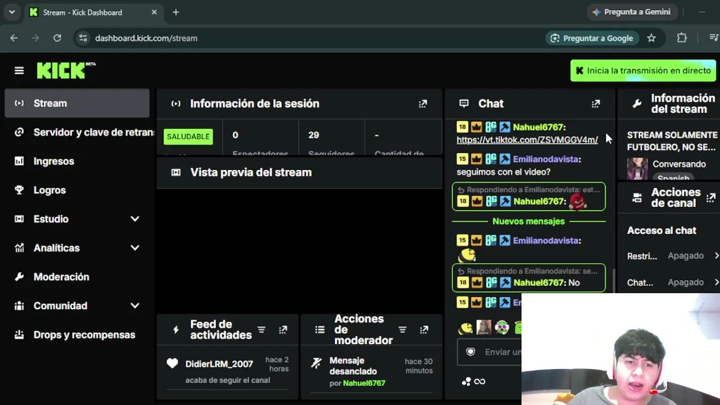Viewport: 720px width, 405px height.
Task: Click the Vista previa del stream header icon
Action: pyautogui.click(x=176, y=173)
